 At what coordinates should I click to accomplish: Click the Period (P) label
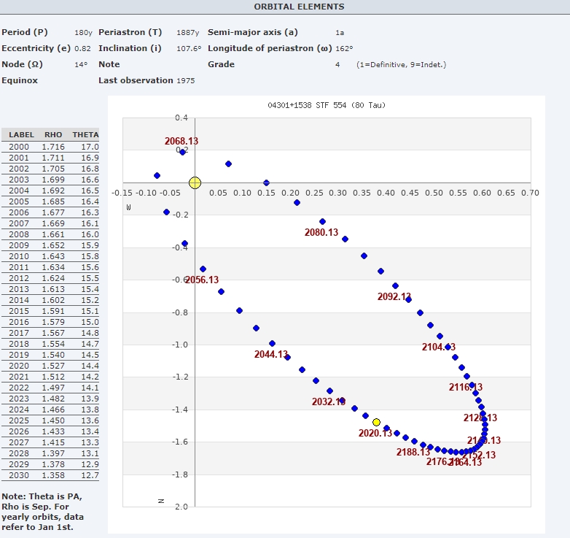tap(26, 32)
